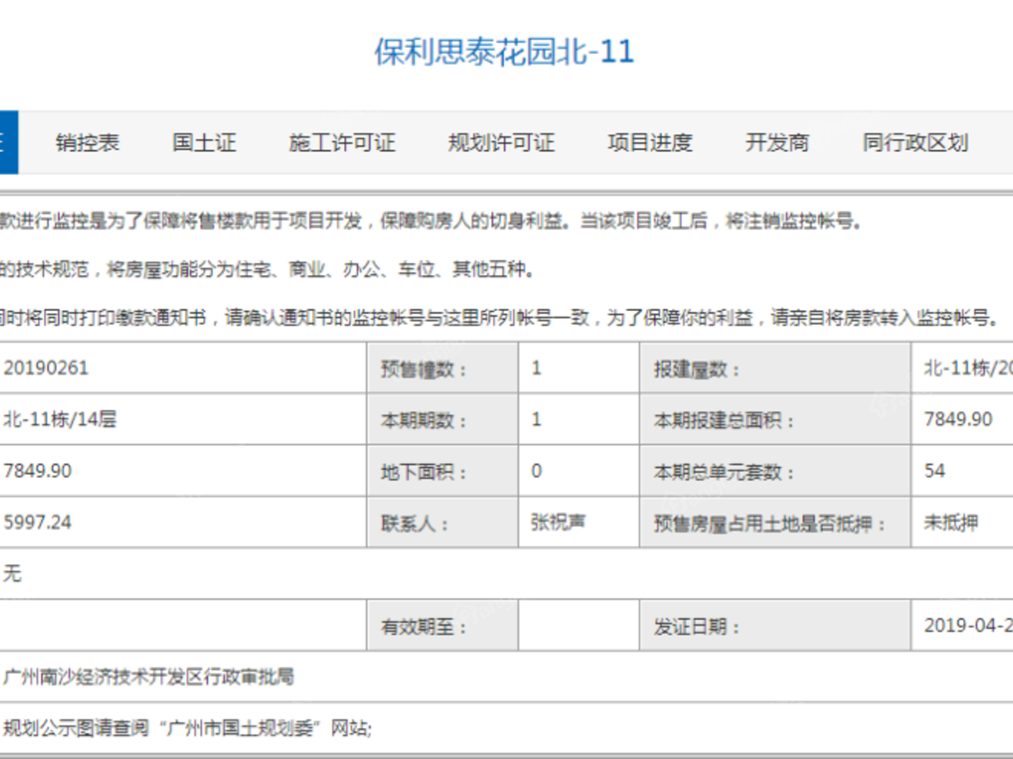Select 广州南沙经济技术开发区行政审批局 text
This screenshot has height=759, width=1013.
(149, 676)
